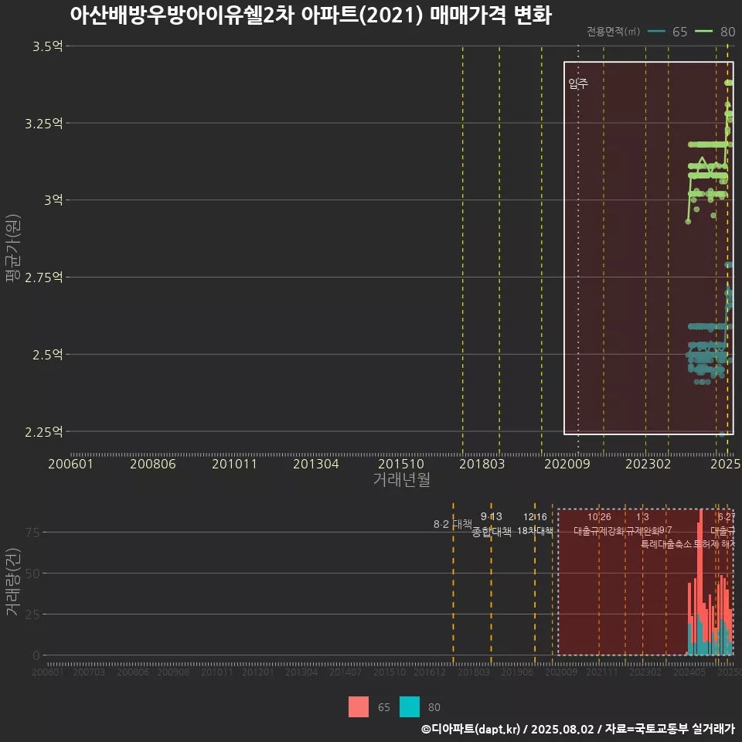Image resolution: width=742 pixels, height=742 pixels.
Task: Click the 2025.08.02 date in footer
Action: click(x=562, y=729)
